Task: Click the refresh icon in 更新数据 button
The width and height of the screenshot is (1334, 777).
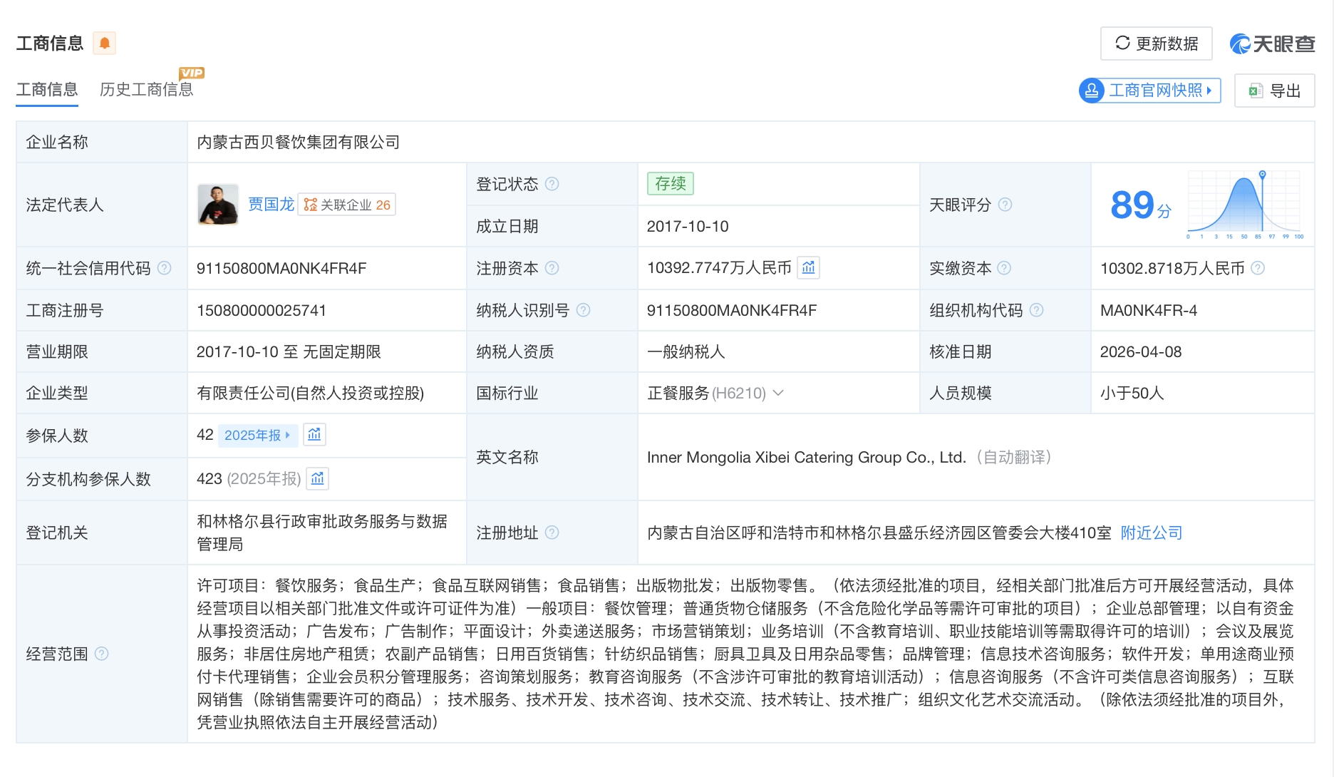Action: point(1122,43)
